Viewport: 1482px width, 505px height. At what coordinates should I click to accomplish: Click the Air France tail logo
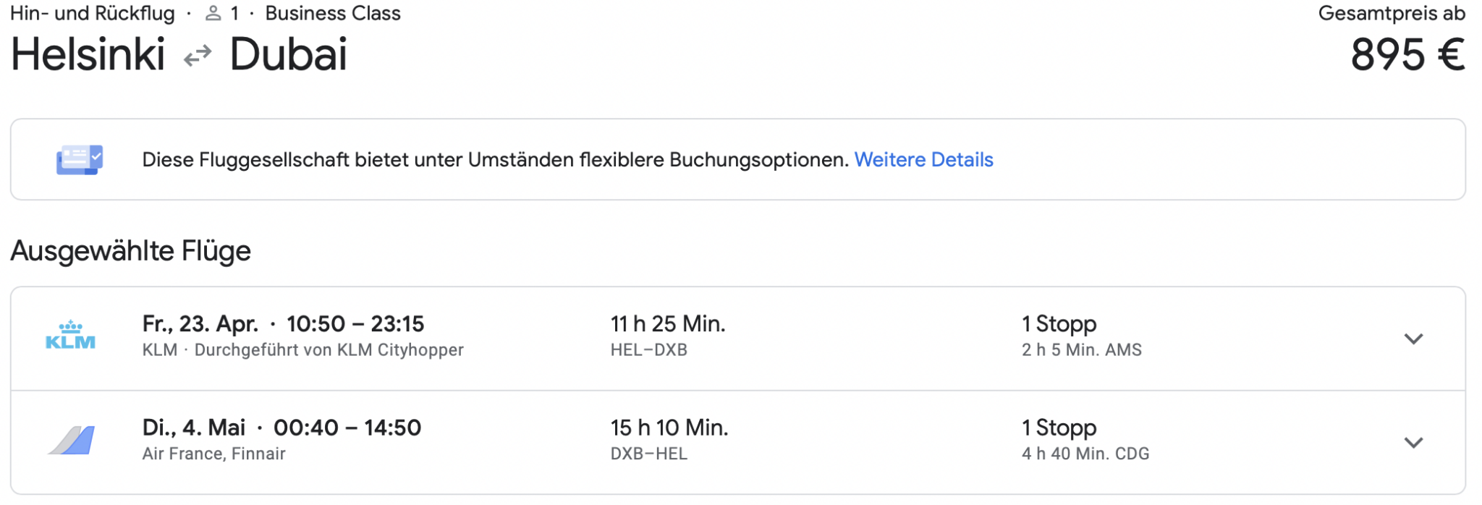coord(72,441)
